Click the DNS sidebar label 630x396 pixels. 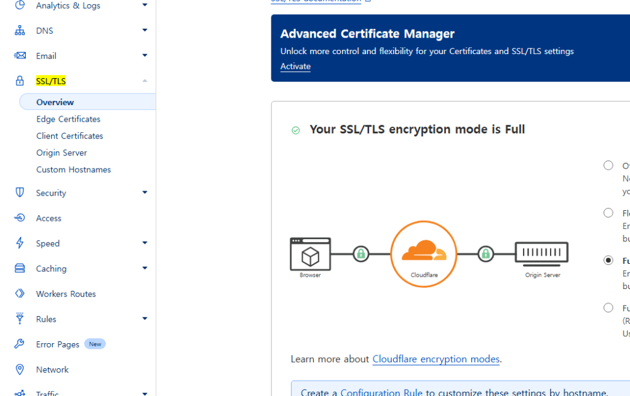[x=44, y=31]
